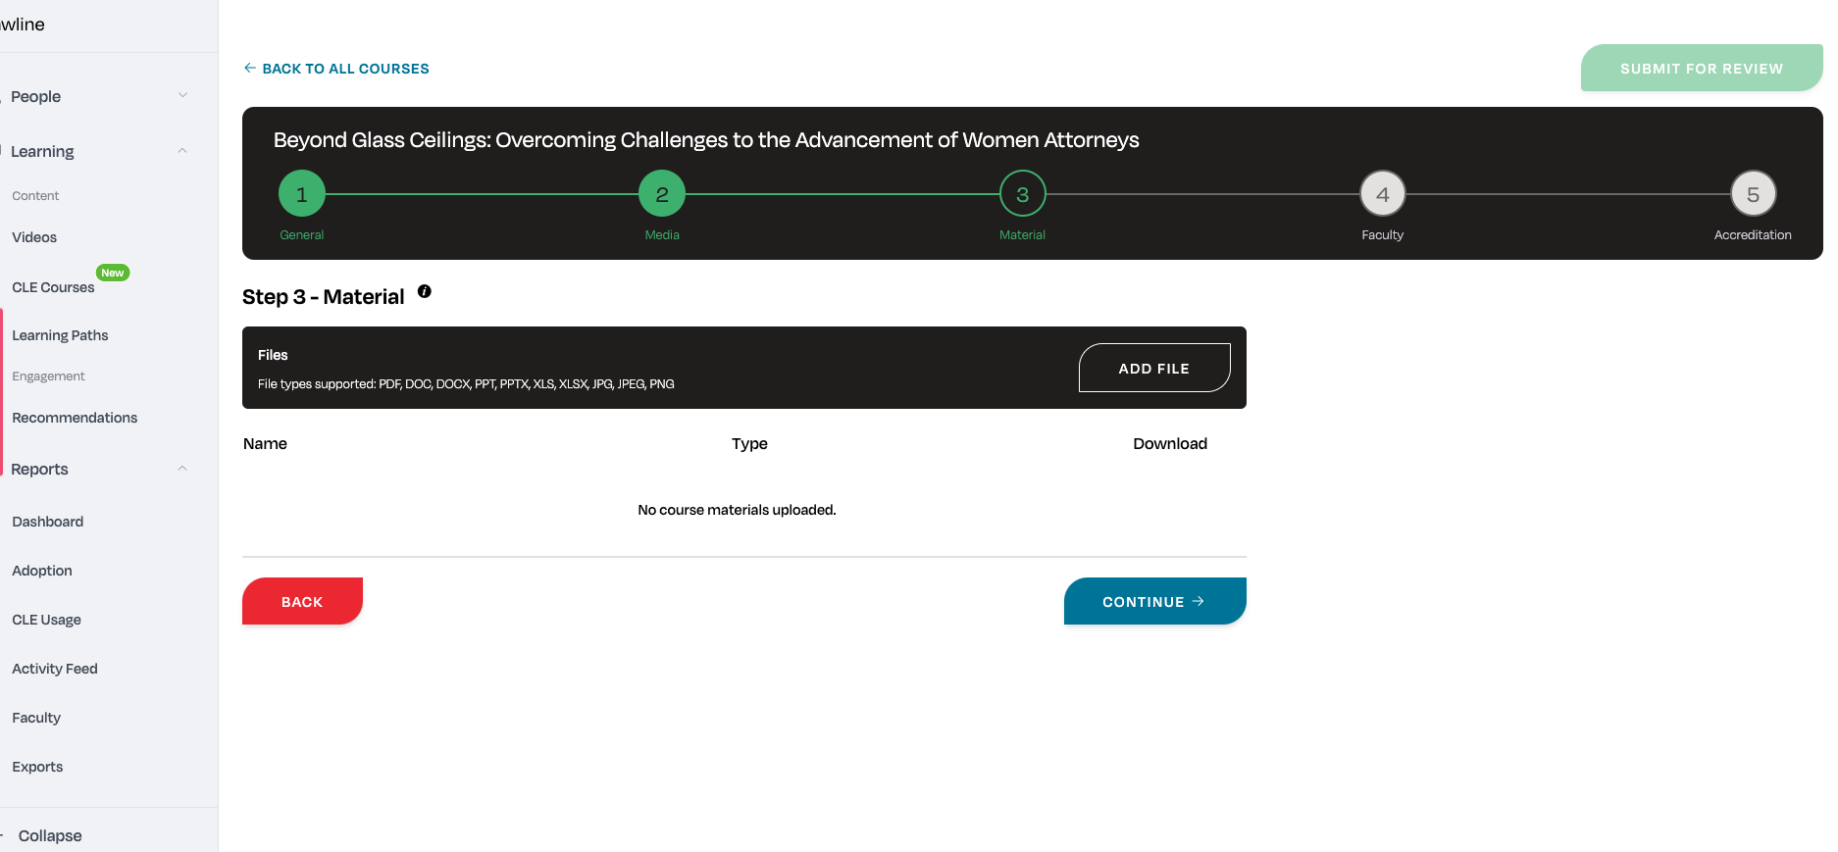Jump to step 5 Accreditation circle
Viewport: 1838px width, 852px height.
(x=1754, y=194)
